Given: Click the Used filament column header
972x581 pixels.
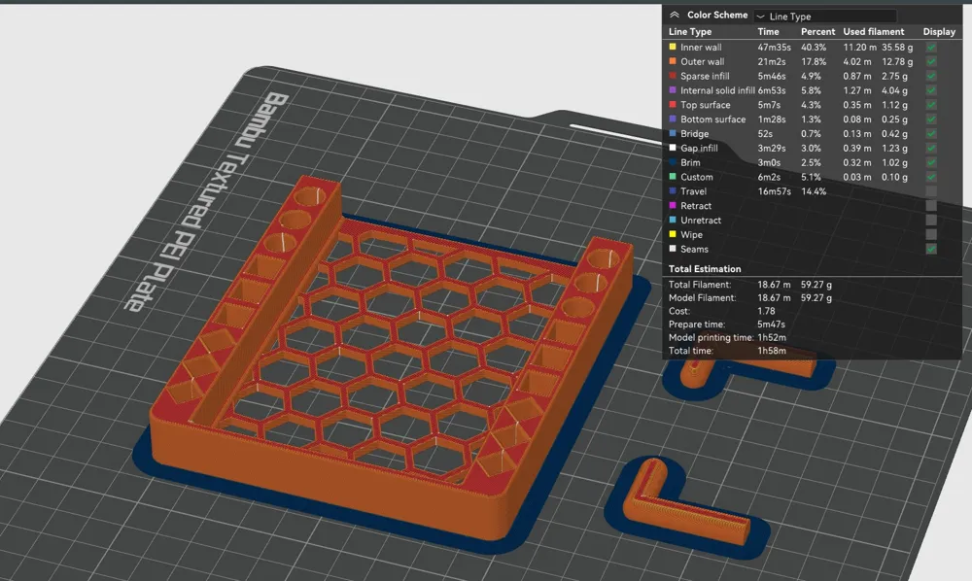Looking at the screenshot, I should coord(873,32).
